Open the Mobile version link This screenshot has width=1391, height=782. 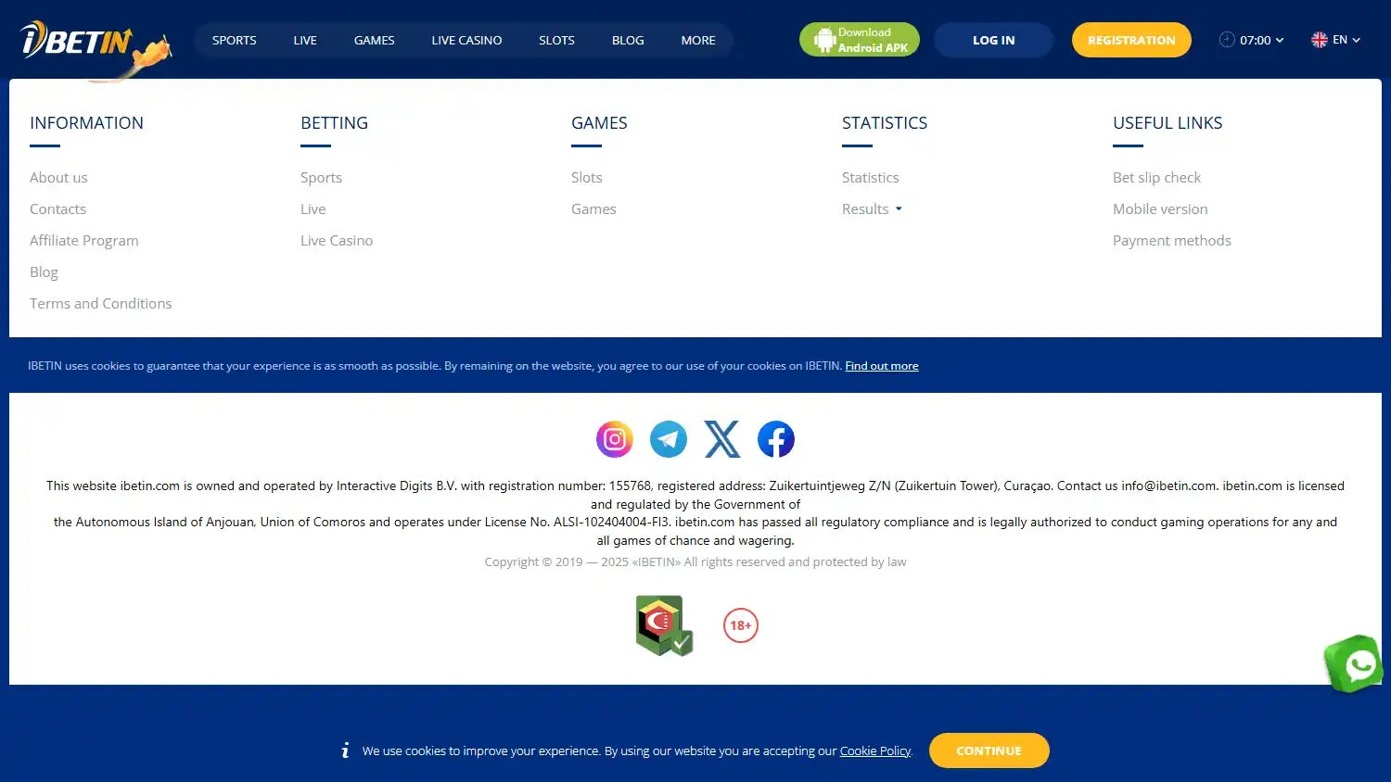point(1160,209)
